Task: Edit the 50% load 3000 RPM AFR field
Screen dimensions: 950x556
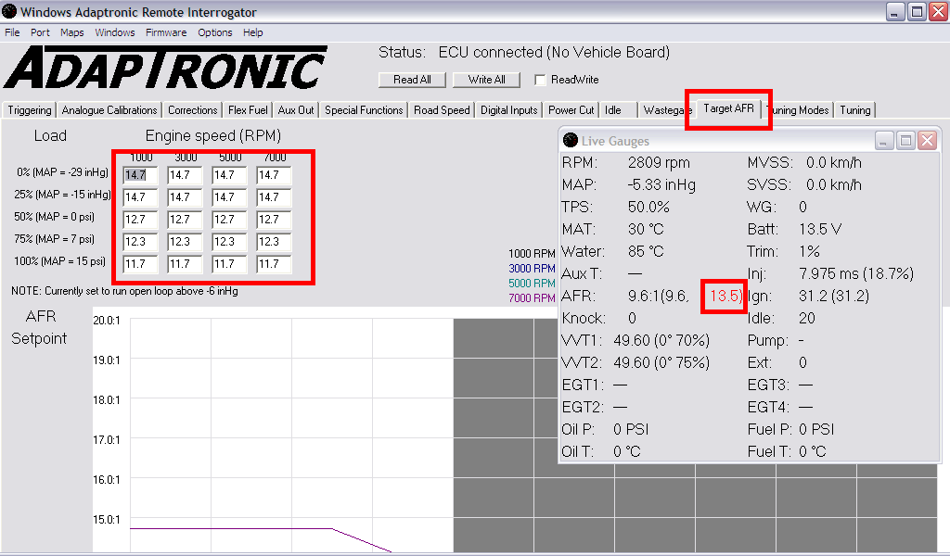Action: click(x=185, y=221)
